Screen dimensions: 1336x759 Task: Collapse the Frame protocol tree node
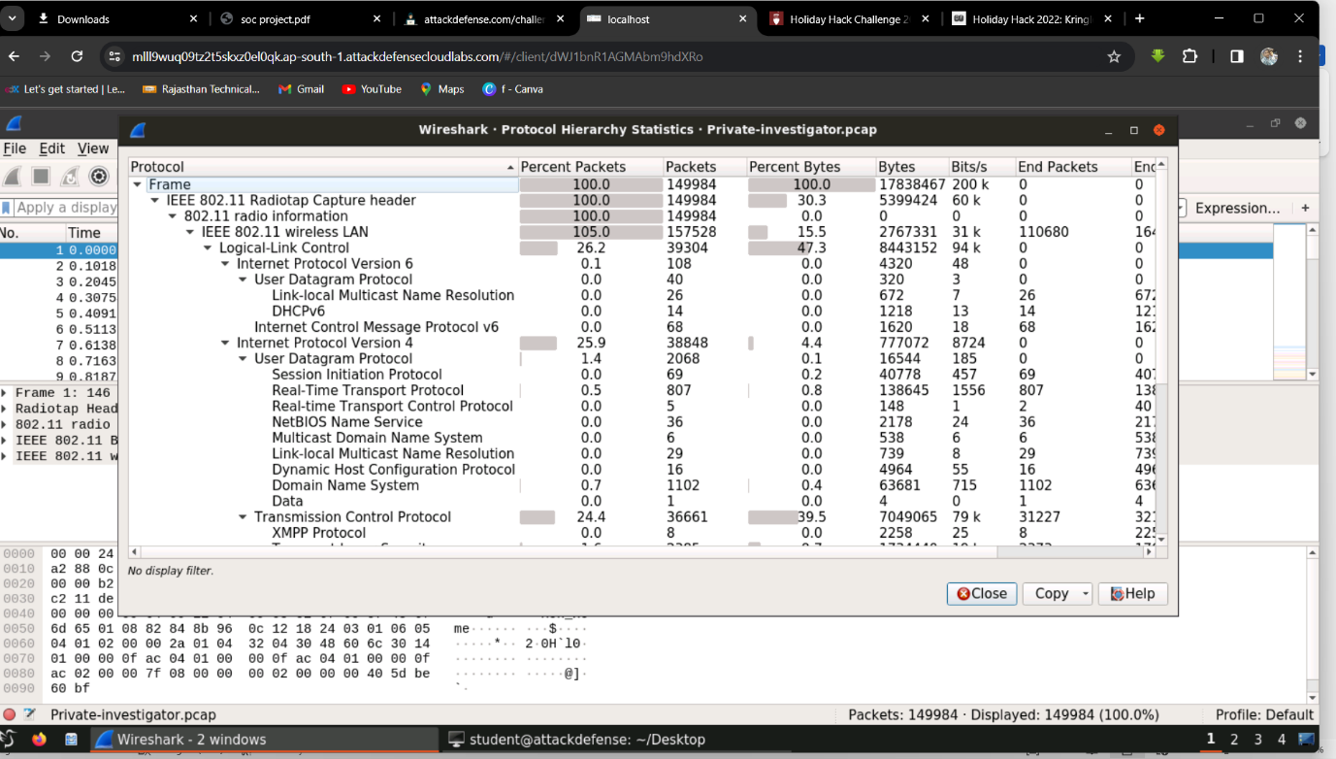click(138, 184)
